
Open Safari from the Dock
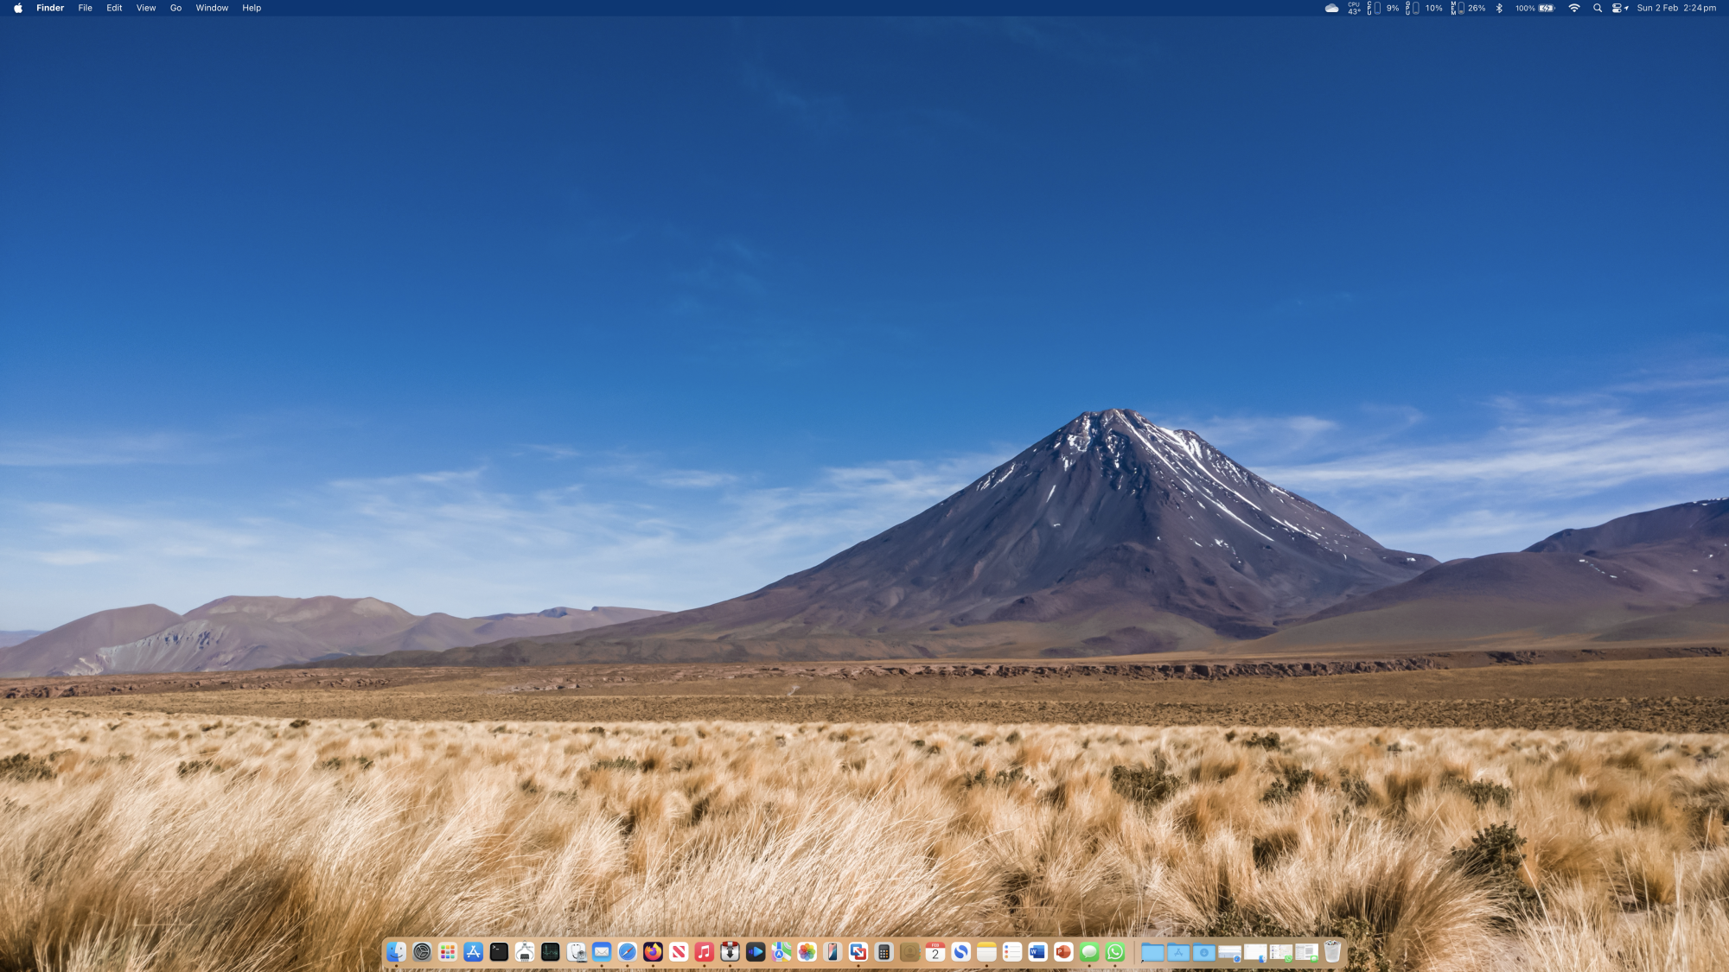[628, 952]
